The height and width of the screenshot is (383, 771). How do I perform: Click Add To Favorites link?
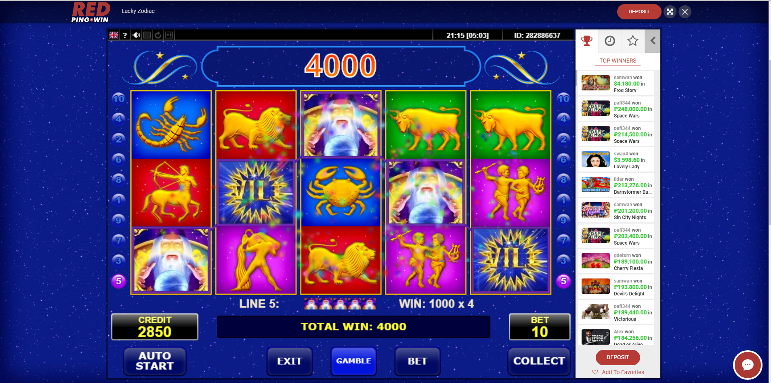tap(623, 372)
